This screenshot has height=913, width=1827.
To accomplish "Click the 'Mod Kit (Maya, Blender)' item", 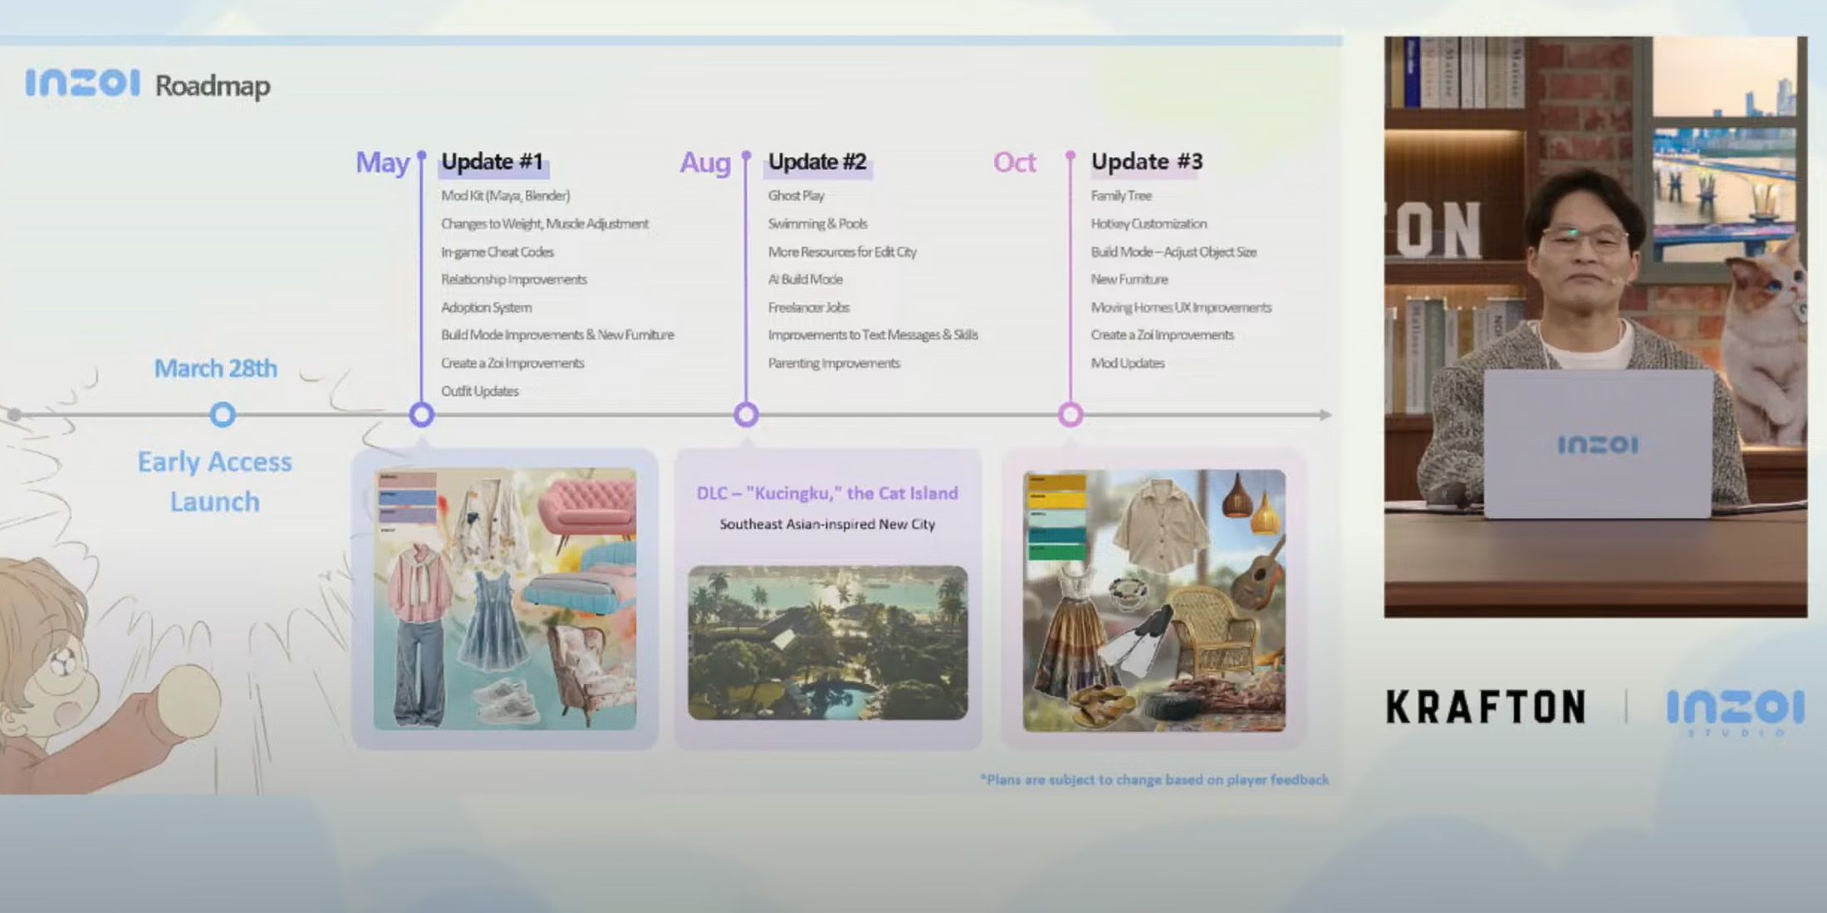I will tap(505, 196).
